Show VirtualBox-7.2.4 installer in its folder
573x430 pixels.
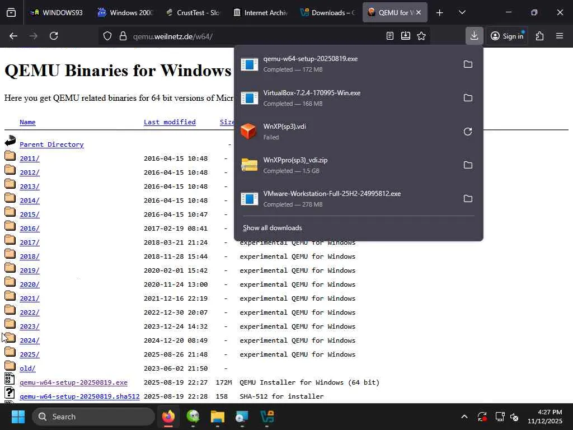coord(468,98)
